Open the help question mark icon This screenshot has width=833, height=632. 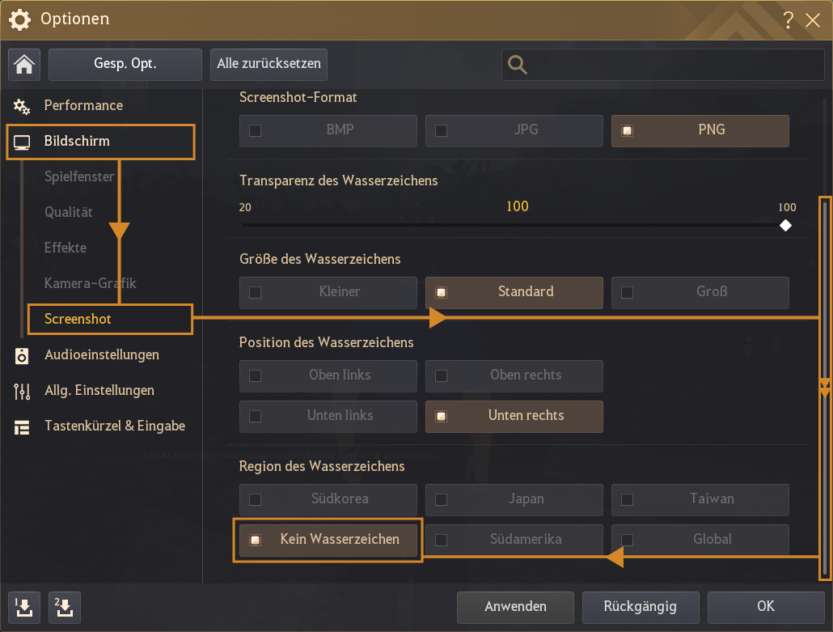789,20
